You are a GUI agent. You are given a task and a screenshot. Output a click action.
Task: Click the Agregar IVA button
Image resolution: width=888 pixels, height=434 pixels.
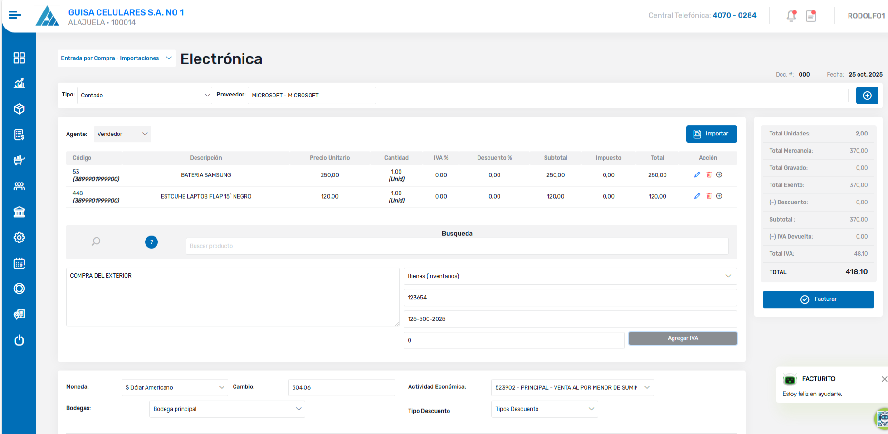(x=683, y=338)
